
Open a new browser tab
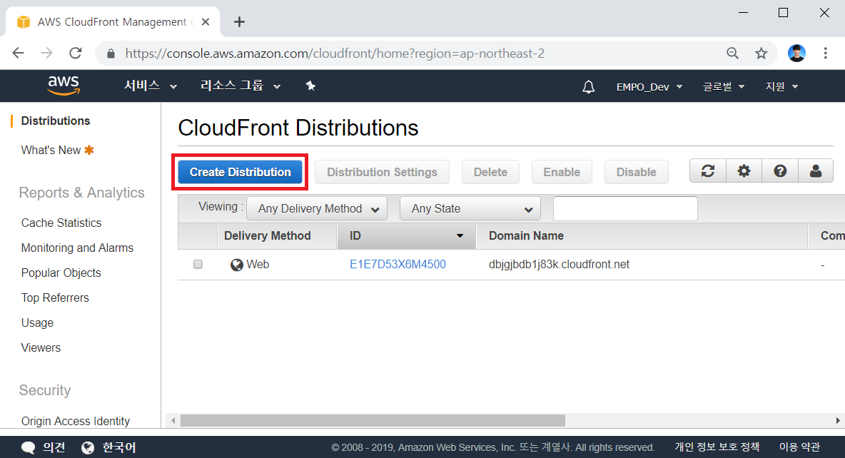pyautogui.click(x=239, y=21)
